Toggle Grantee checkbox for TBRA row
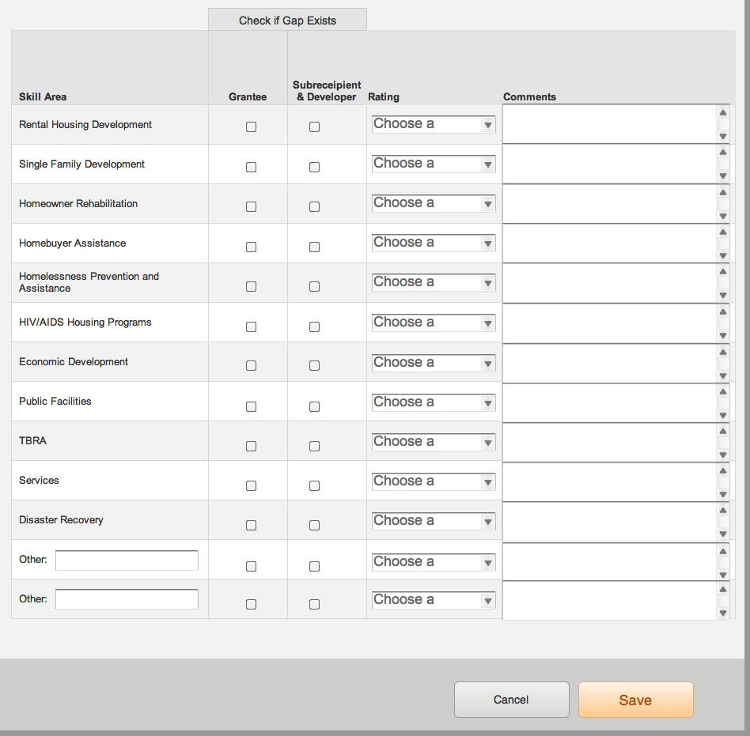This screenshot has height=736, width=750. pos(251,446)
